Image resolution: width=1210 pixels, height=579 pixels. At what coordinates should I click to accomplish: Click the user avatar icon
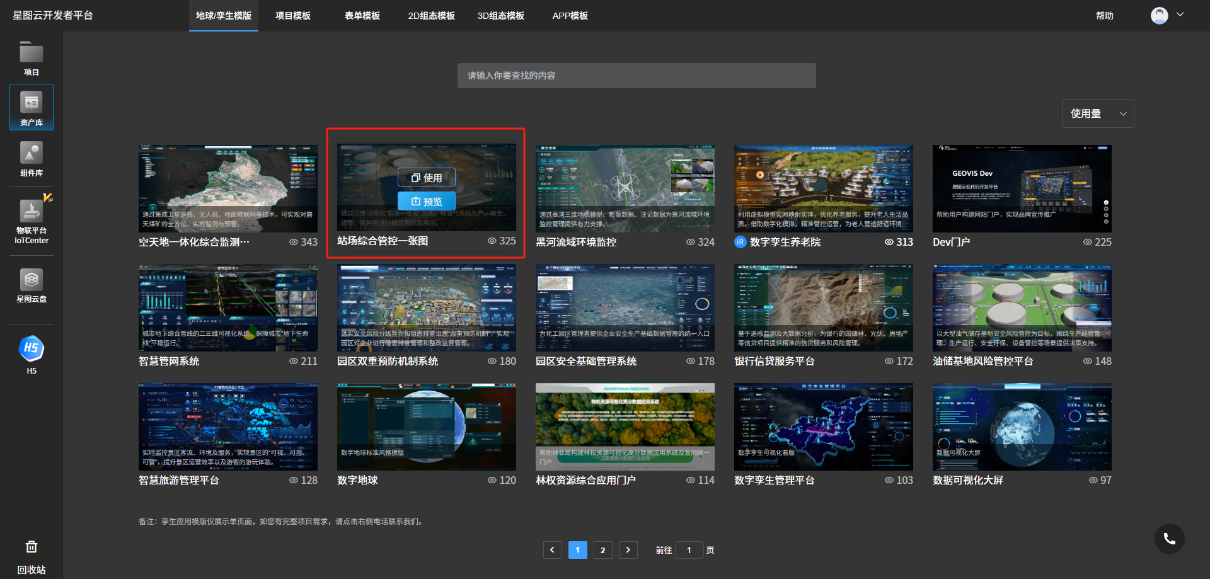pos(1160,15)
